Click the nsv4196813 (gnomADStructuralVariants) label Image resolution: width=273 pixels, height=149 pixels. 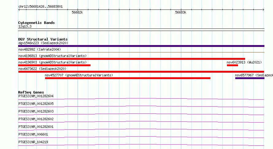tap(52, 56)
